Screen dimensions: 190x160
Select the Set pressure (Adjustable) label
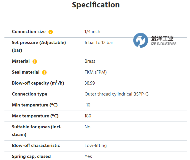[x=39, y=43]
